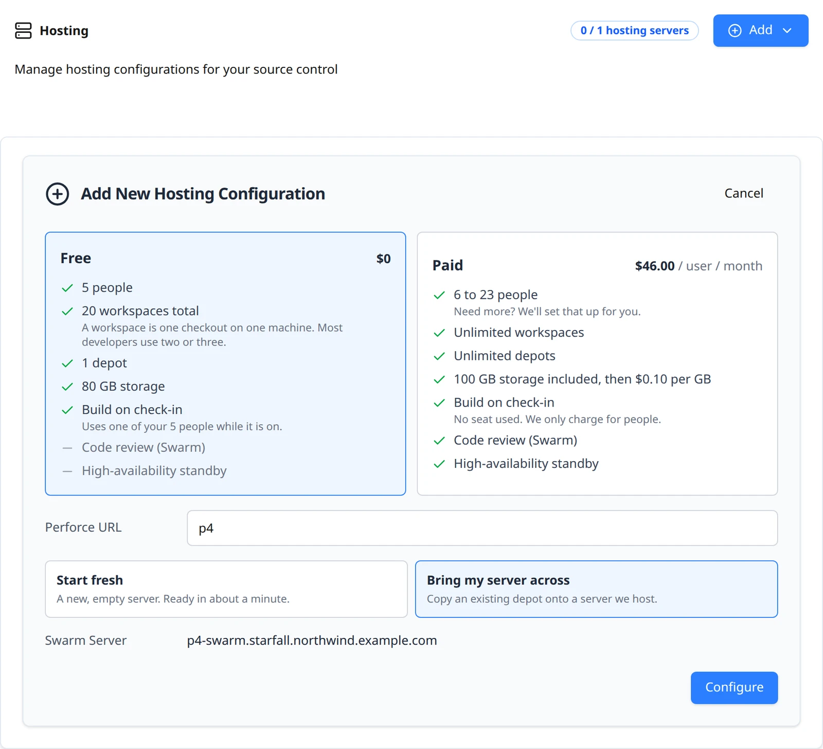
Task: Click 'Uses one of your 5 people while it is on.'
Action: (182, 427)
